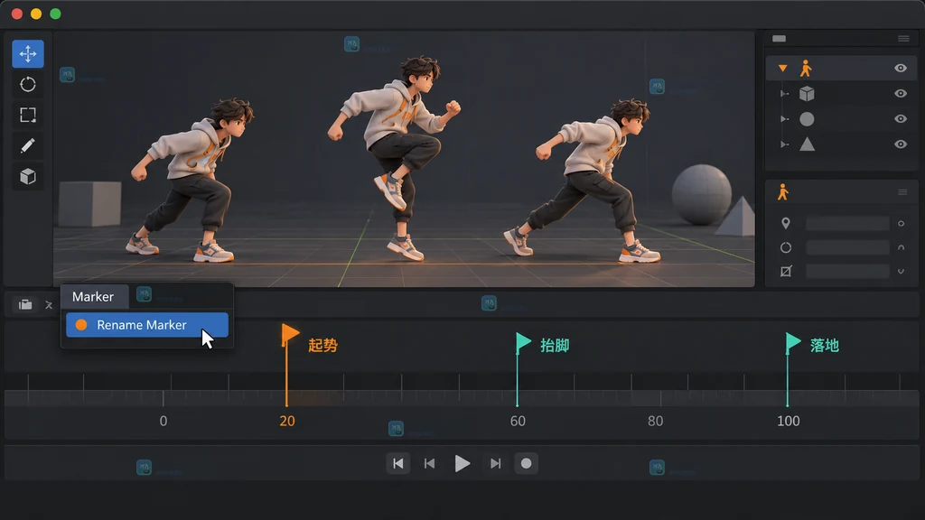
Task: Click the timeline editor type icon
Action: tap(24, 305)
